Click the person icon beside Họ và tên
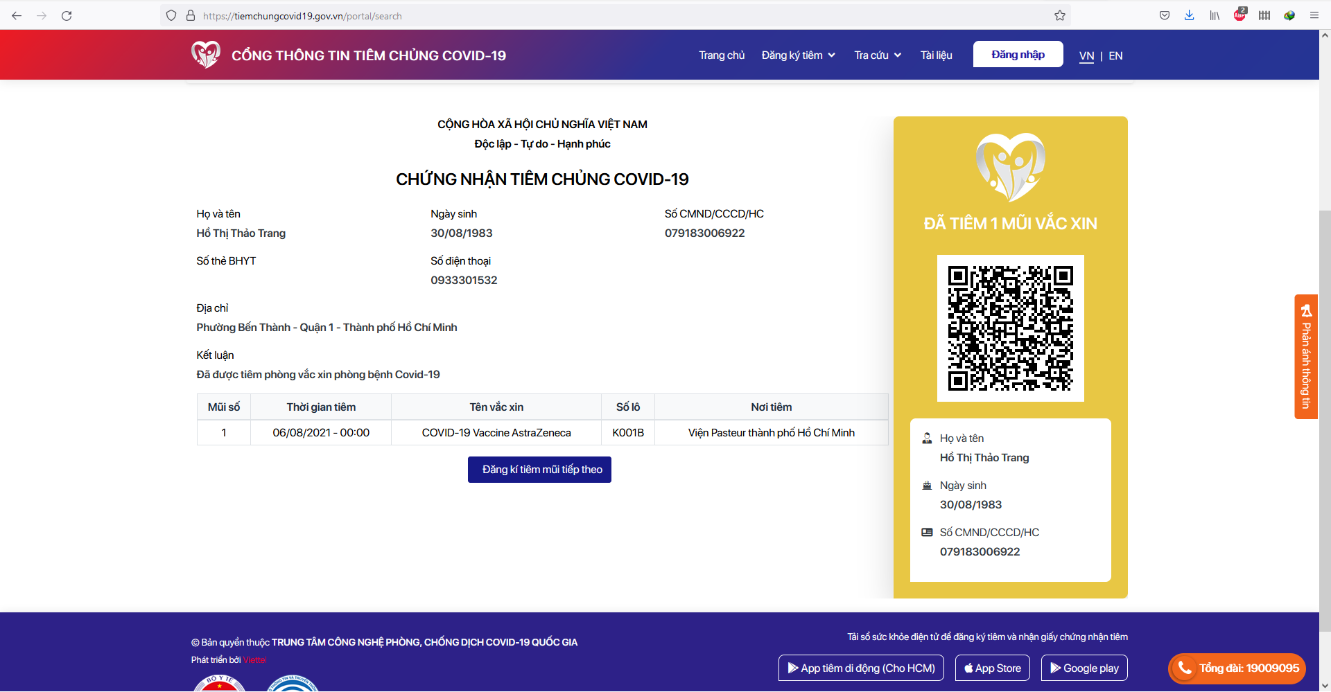The height and width of the screenshot is (692, 1331). click(x=927, y=438)
